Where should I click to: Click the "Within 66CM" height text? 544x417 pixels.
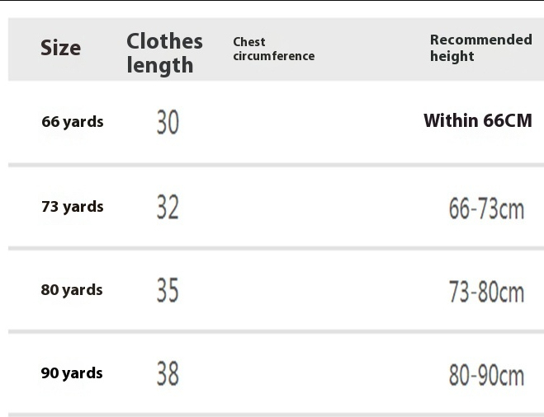478,121
